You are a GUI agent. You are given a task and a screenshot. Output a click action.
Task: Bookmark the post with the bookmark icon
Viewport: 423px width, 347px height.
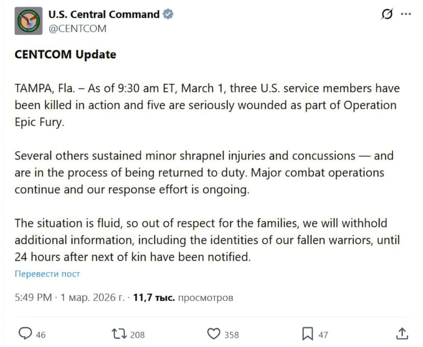[x=308, y=333]
